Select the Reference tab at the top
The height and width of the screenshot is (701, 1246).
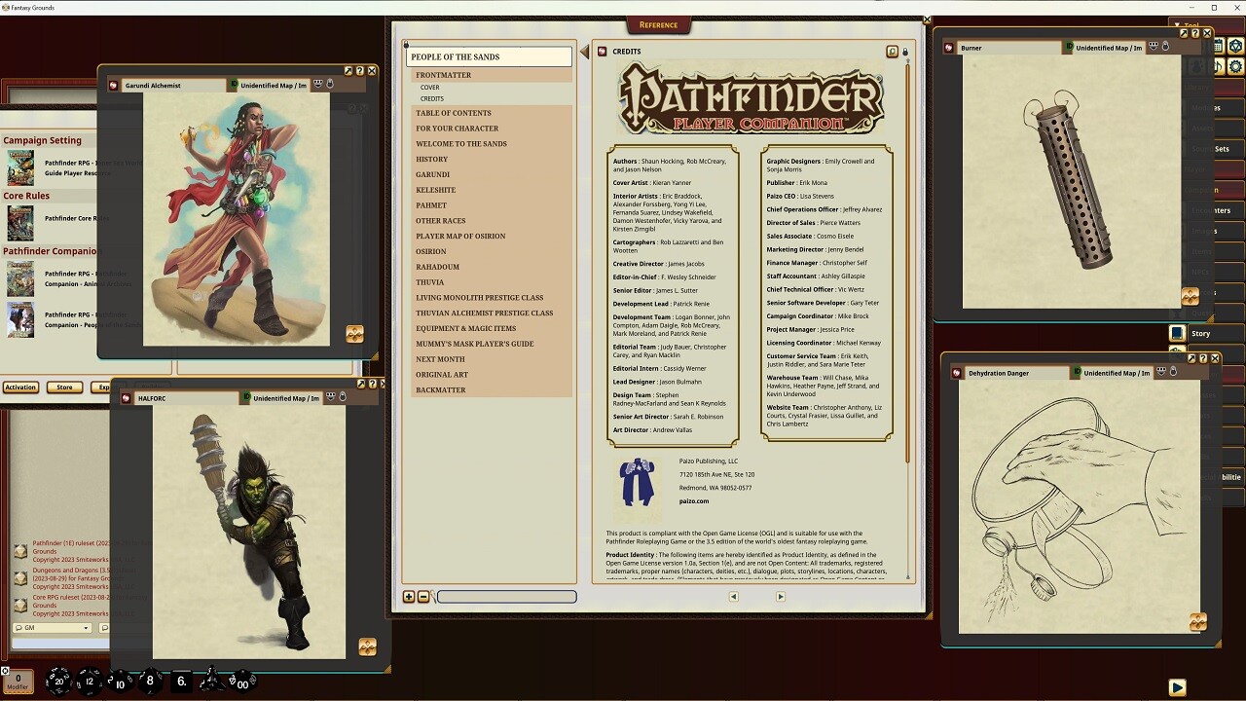point(659,24)
